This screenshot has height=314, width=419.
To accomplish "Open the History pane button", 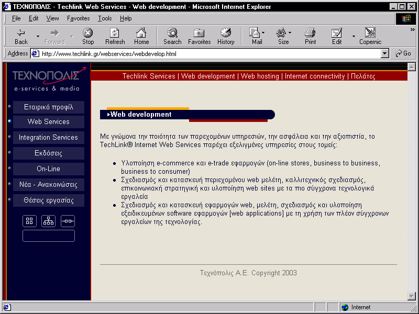I will coord(226,37).
